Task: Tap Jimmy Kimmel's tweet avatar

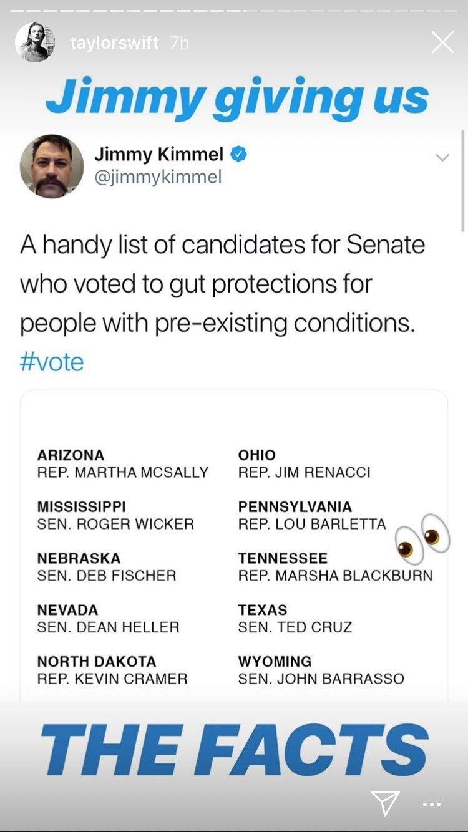Action: click(52, 167)
